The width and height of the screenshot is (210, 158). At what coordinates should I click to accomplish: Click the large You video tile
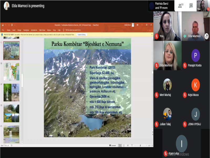click(167, 26)
